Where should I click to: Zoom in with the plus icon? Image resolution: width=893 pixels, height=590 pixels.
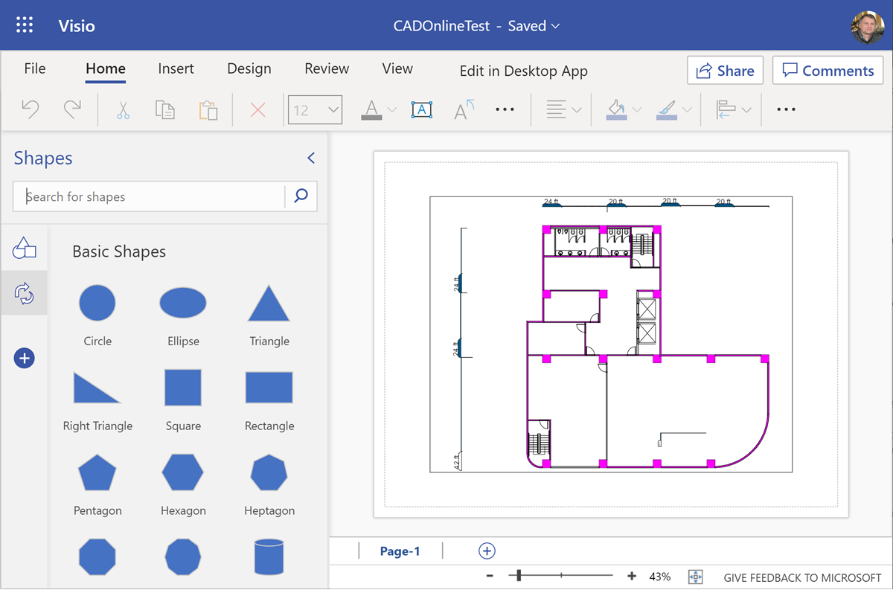pyautogui.click(x=632, y=577)
